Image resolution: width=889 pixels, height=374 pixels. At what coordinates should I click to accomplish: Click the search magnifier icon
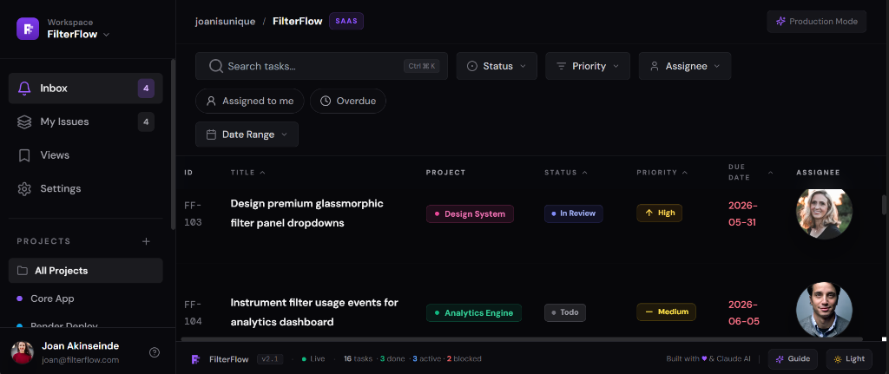pos(216,66)
